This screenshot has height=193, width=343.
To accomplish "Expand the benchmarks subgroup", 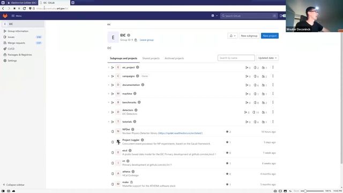I will pos(108,102).
